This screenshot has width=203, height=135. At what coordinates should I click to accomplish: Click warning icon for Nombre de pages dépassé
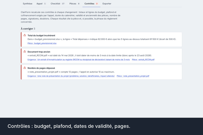click(25, 68)
